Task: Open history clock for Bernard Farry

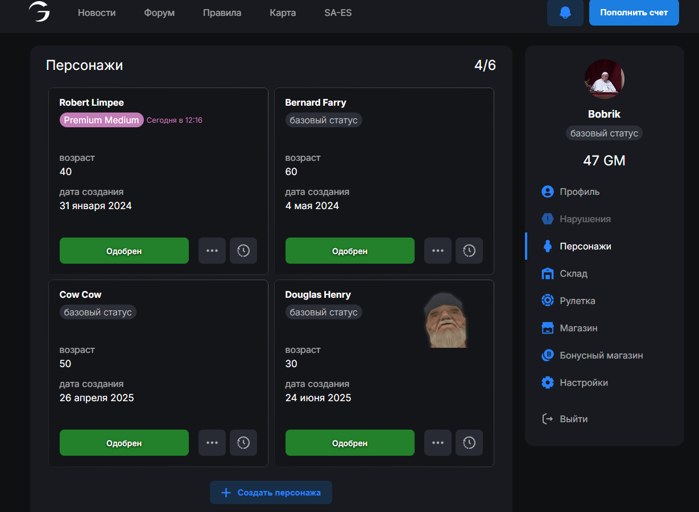Action: click(469, 251)
